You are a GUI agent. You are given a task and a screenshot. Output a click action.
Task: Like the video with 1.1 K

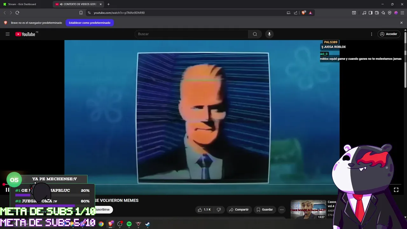point(204,210)
